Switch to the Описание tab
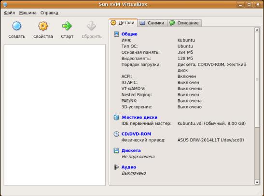Image resolution: width=264 pixels, height=196 pixels. point(184,23)
